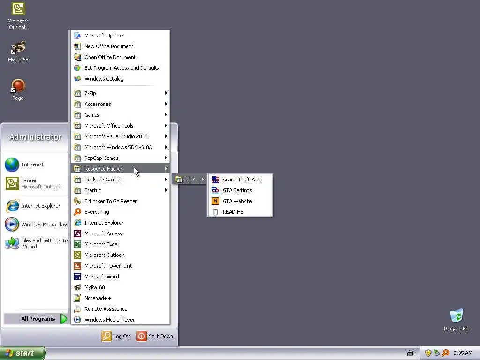480x360 pixels.
Task: Open the Pego desktop icon
Action: [18, 86]
